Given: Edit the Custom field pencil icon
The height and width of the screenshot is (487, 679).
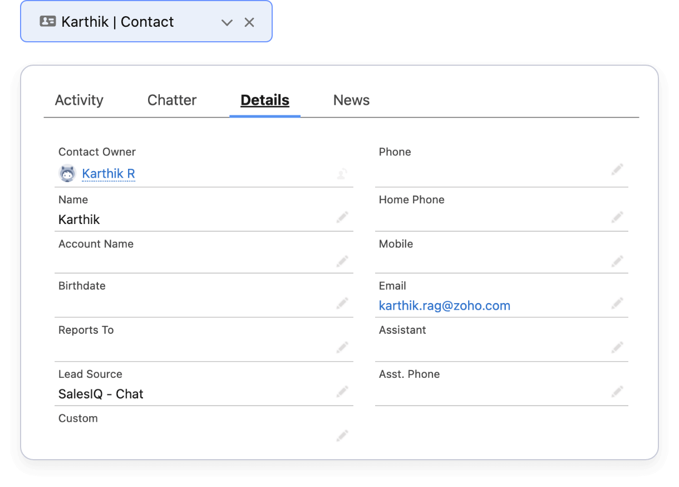Looking at the screenshot, I should 342,435.
